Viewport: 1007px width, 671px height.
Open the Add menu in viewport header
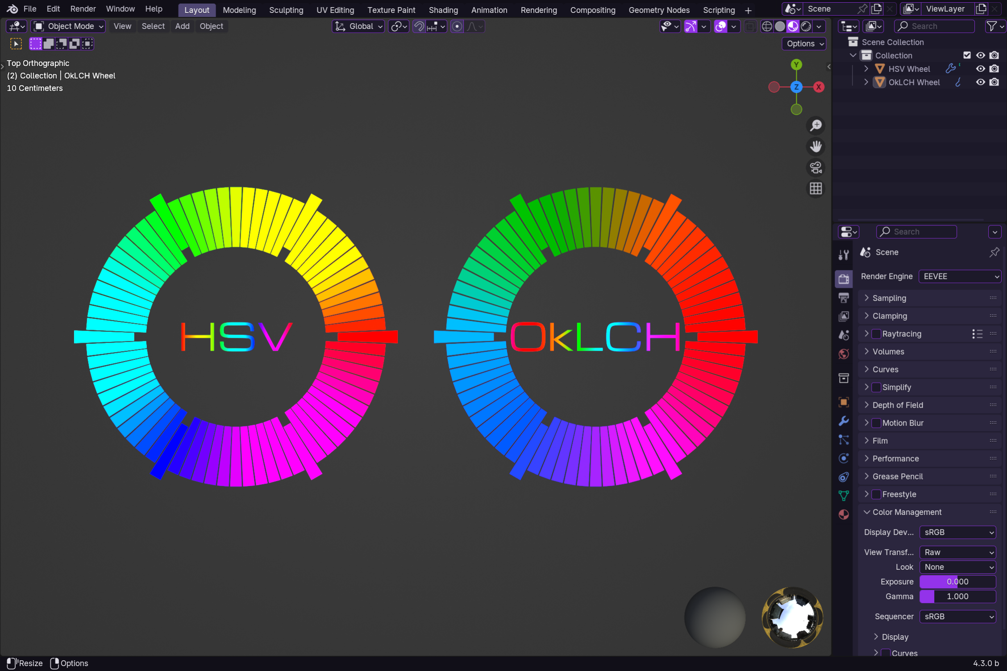(182, 26)
